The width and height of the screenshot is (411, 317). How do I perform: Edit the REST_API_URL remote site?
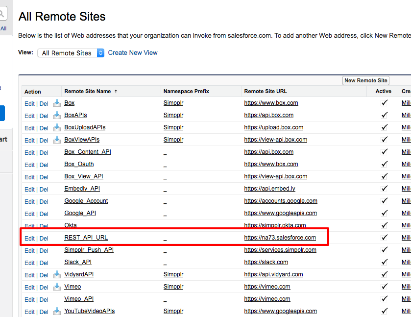30,238
